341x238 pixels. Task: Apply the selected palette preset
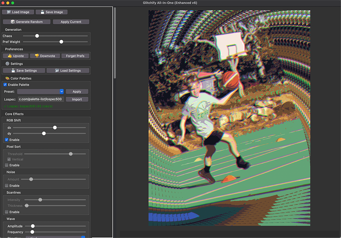click(77, 92)
